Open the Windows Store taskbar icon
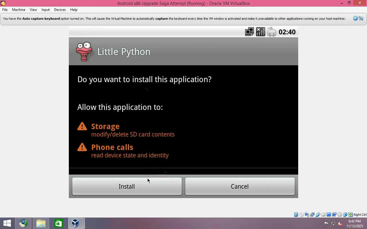 [x=58, y=223]
